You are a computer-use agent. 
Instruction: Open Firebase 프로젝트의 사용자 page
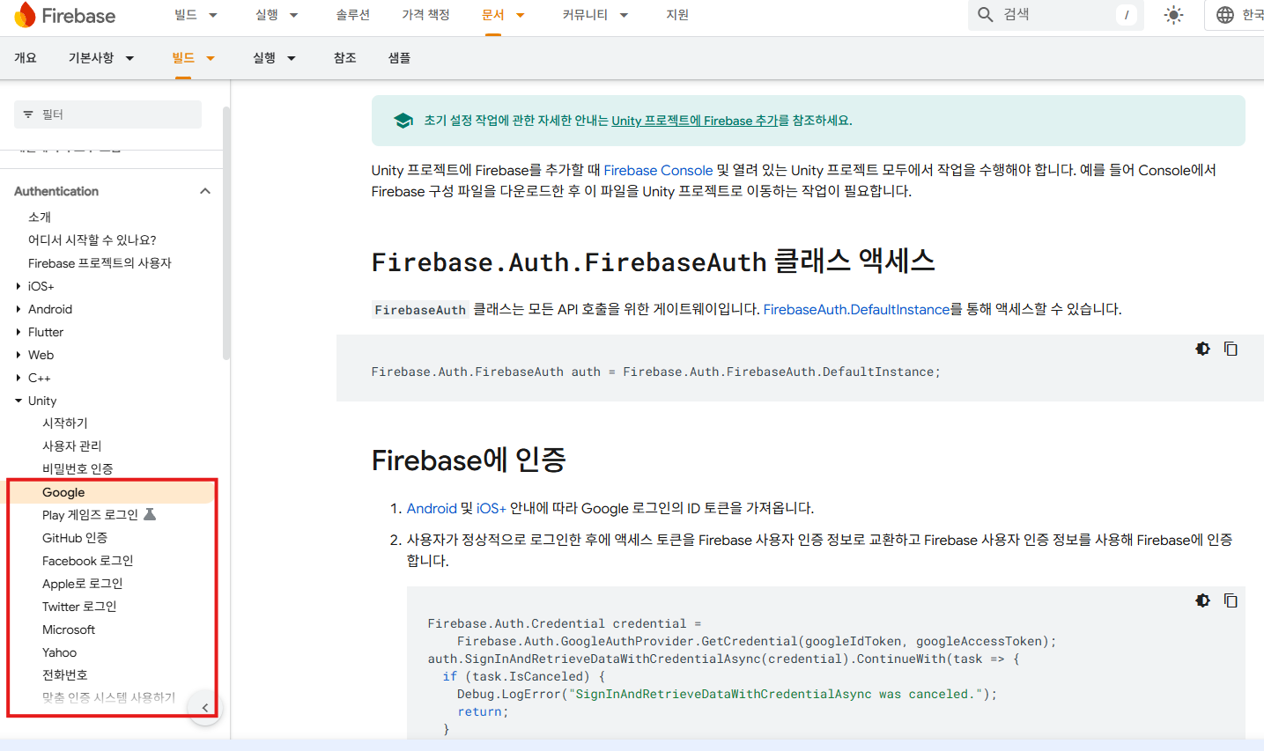point(100,263)
